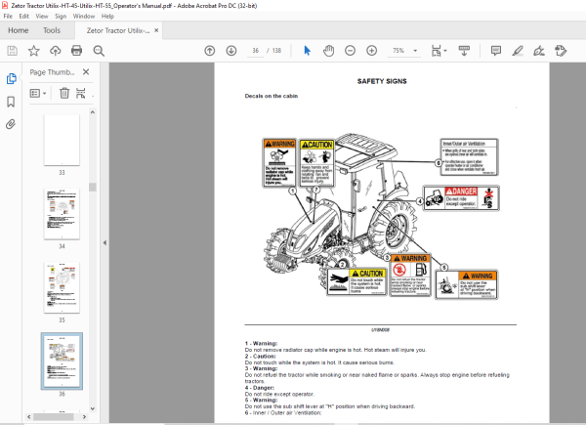
Task: Open the Edit menu
Action: (23, 16)
